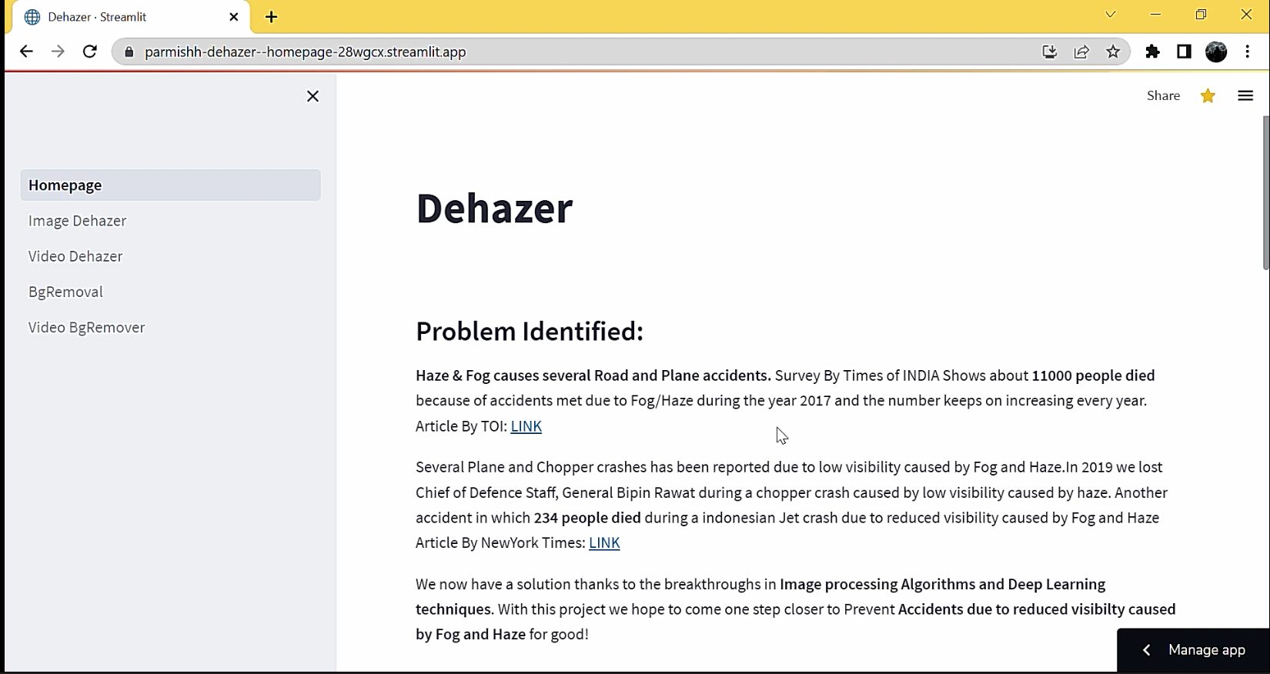Expand the tab search chevron

point(1110,14)
